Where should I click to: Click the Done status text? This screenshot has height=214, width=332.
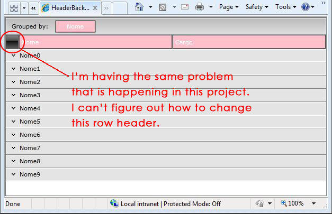click(13, 204)
